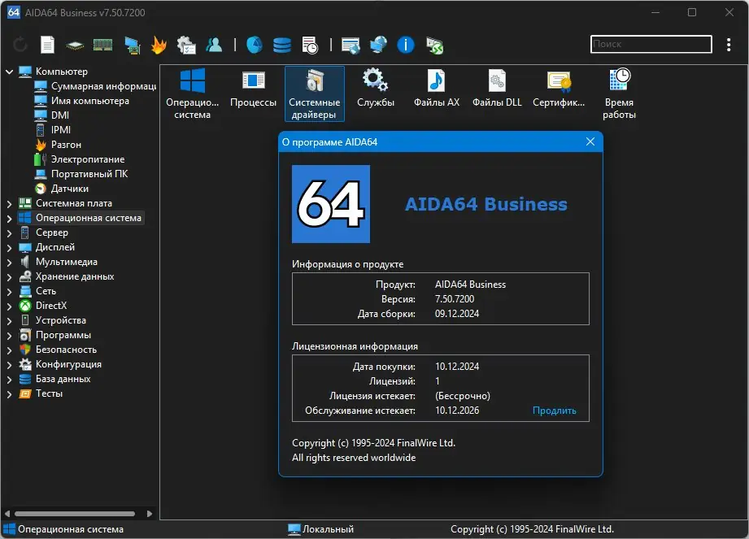Open the Файлы AX icon
The height and width of the screenshot is (539, 749).
pyautogui.click(x=436, y=89)
